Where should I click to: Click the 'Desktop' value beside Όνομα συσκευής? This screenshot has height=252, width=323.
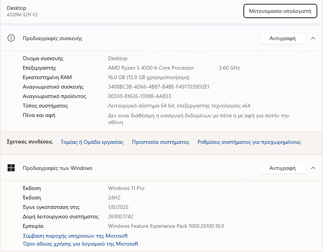pos(118,58)
